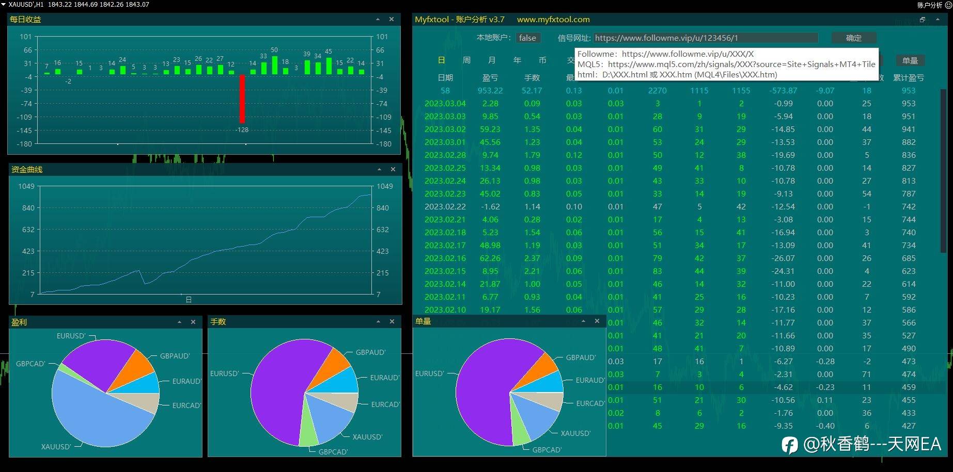The width and height of the screenshot is (953, 472).
Task: Collapse the 每日收益 panel with its arrow icon
Action: tap(378, 20)
